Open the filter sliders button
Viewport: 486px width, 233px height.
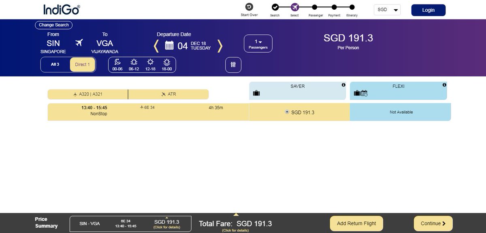233,65
